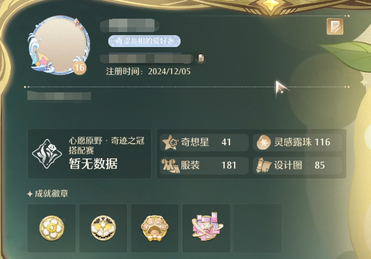Open the 奇想星 star icon stat
Image resolution: width=371 pixels, height=259 pixels.
tap(170, 142)
